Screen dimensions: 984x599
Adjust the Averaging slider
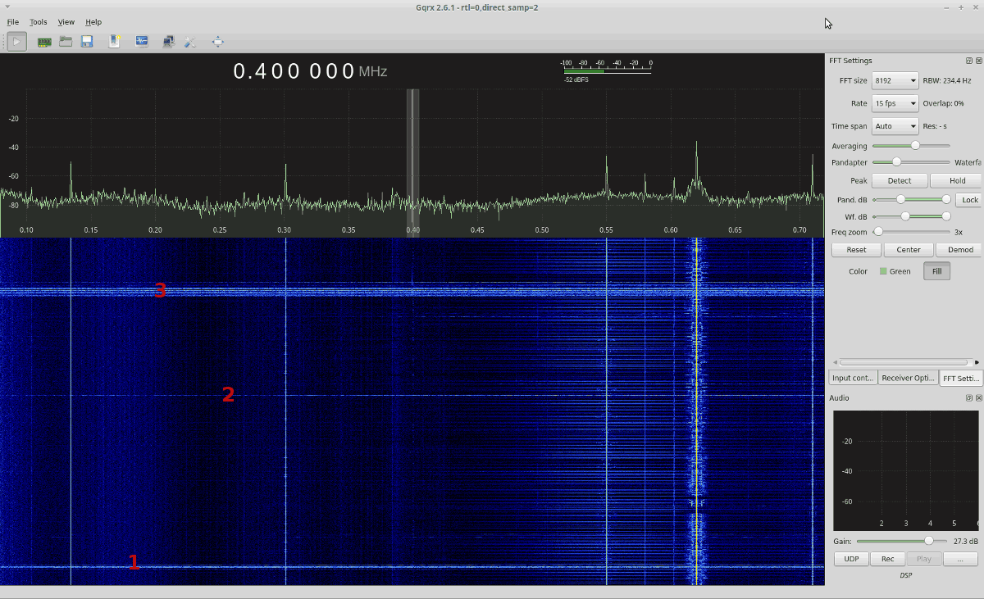click(911, 146)
